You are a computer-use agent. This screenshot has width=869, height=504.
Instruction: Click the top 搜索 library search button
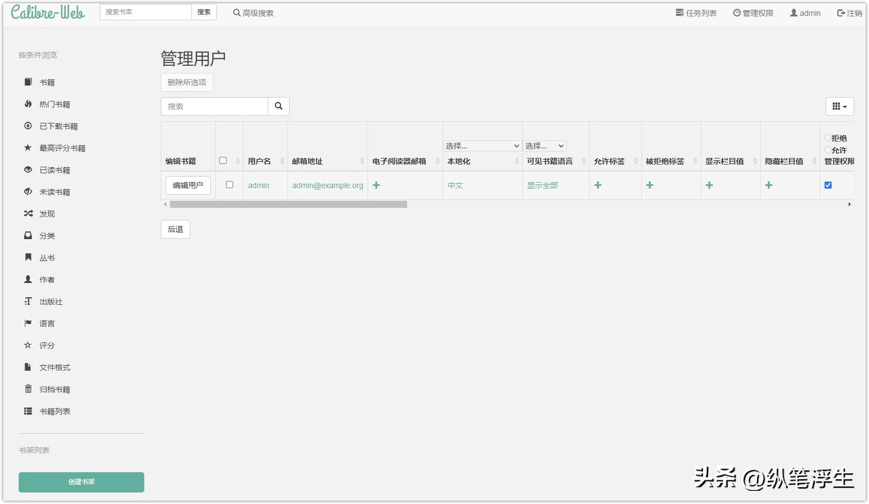coord(204,12)
